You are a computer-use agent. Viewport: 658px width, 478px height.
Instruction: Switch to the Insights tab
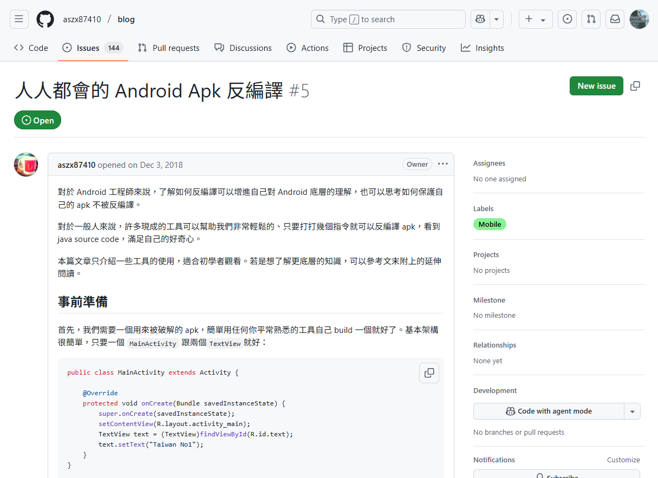tap(483, 48)
